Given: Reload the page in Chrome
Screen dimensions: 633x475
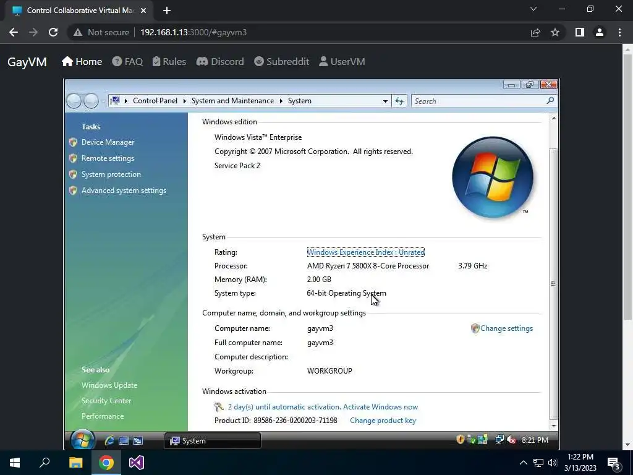Looking at the screenshot, I should [53, 32].
